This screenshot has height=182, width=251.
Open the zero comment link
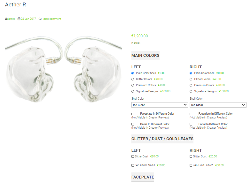click(52, 19)
